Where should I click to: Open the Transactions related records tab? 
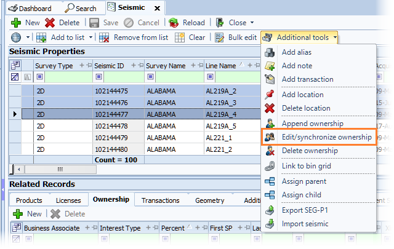pos(160,200)
